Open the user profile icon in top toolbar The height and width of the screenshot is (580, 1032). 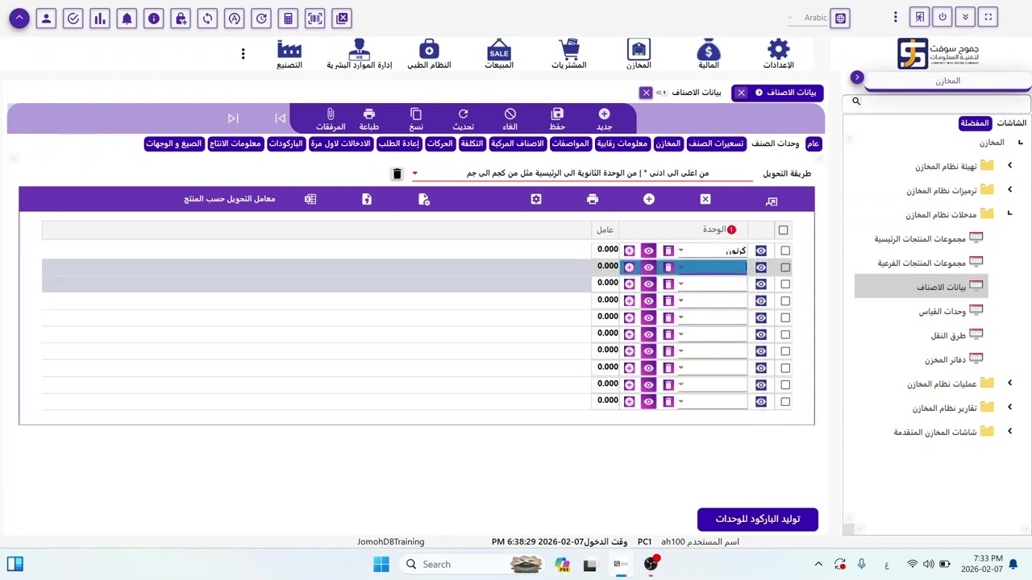[47, 18]
